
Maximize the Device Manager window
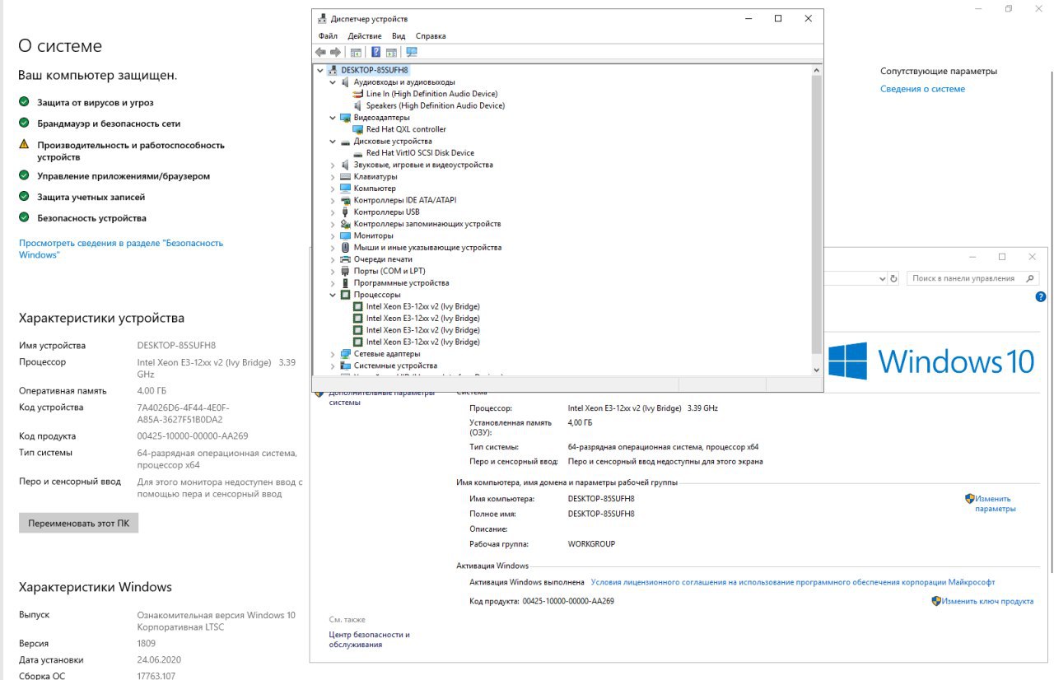(x=778, y=18)
